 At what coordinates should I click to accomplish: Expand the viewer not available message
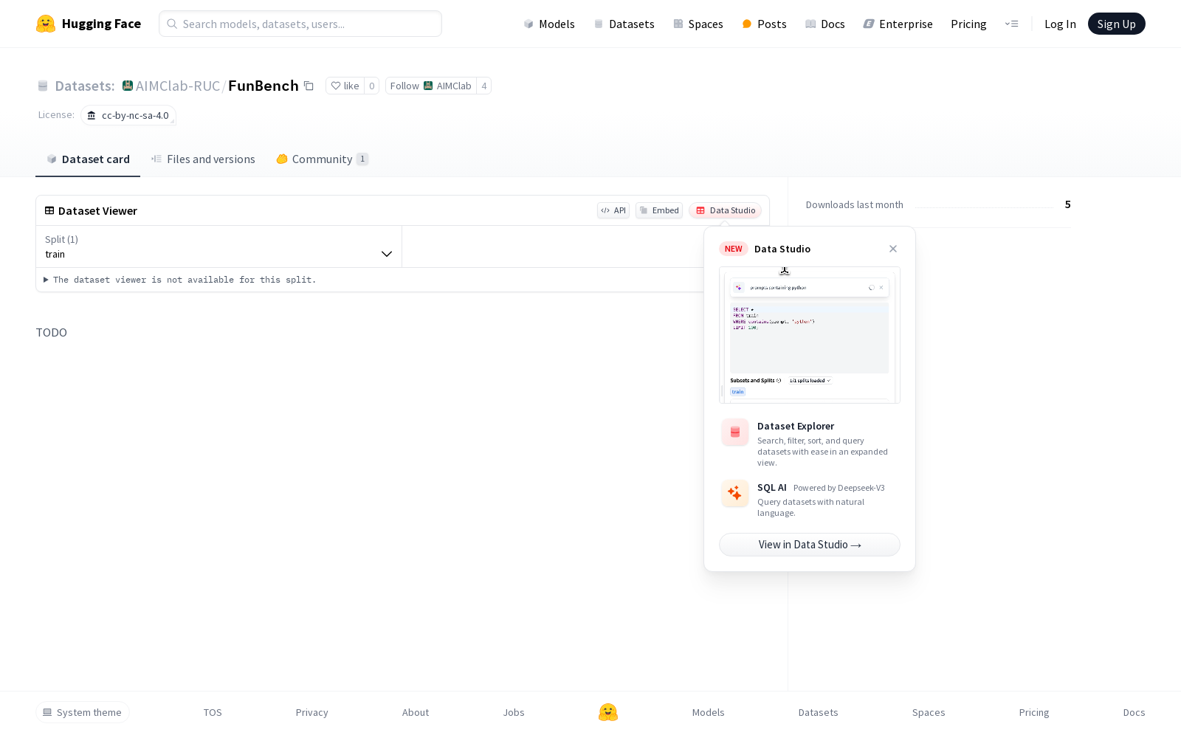[180, 280]
